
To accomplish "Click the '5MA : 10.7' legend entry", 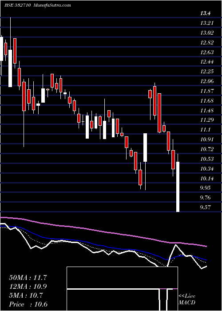I will pyautogui.click(x=26, y=295).
